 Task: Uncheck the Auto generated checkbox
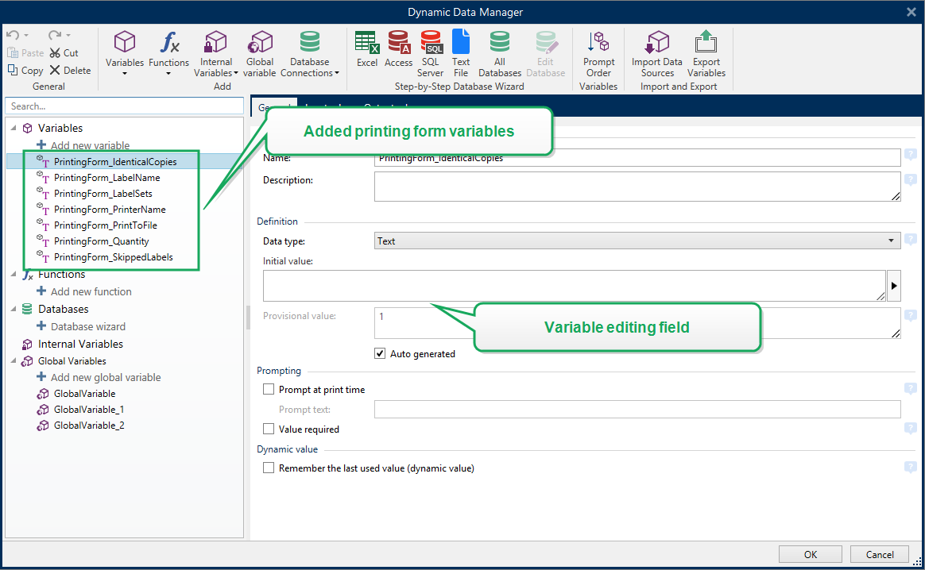tap(380, 354)
